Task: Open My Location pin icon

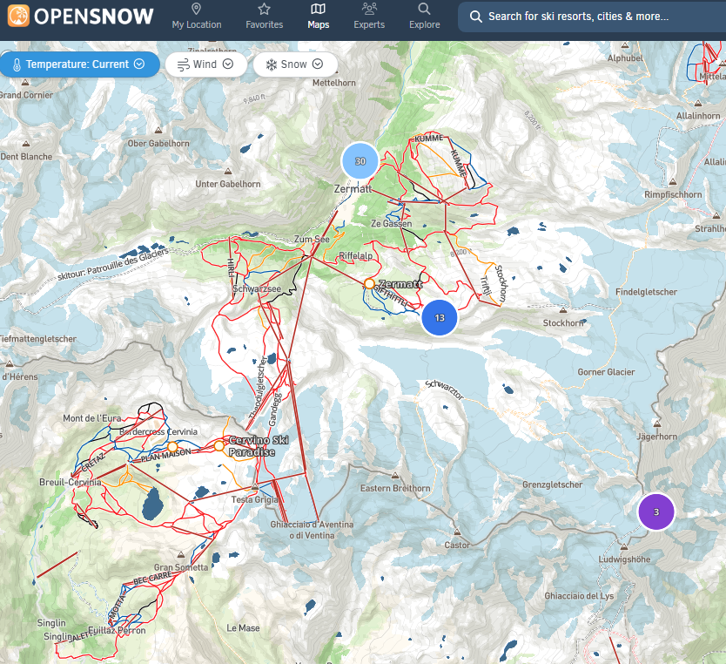Action: pos(196,10)
